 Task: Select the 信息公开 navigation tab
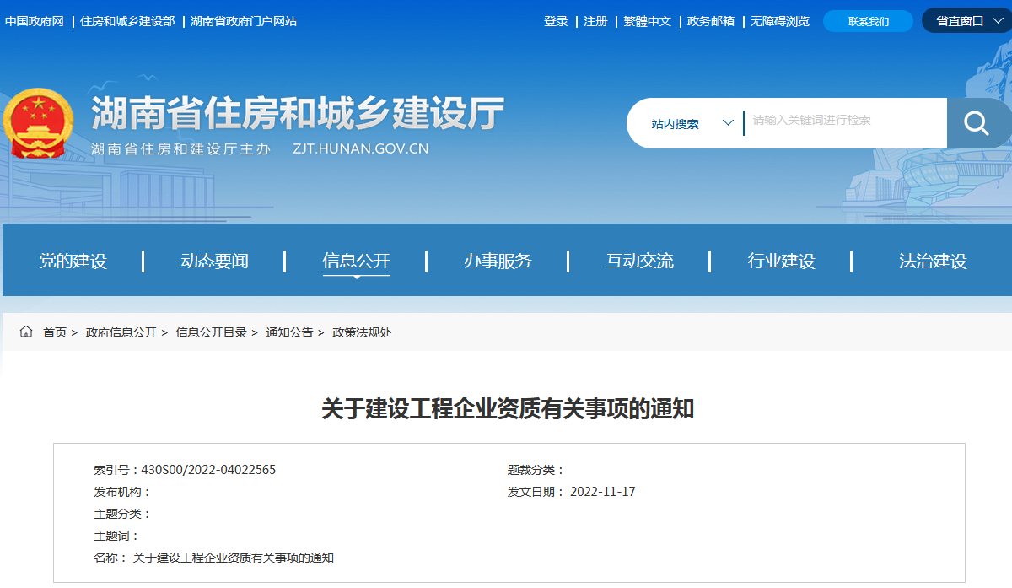click(356, 261)
